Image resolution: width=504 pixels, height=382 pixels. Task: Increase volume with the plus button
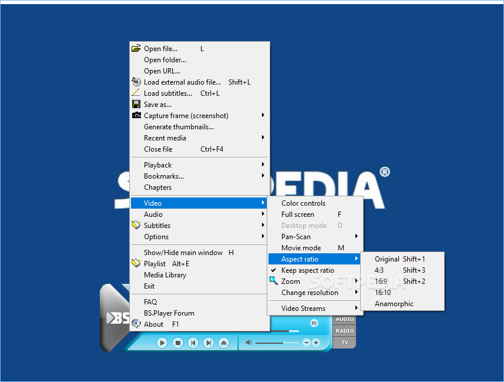(x=316, y=343)
